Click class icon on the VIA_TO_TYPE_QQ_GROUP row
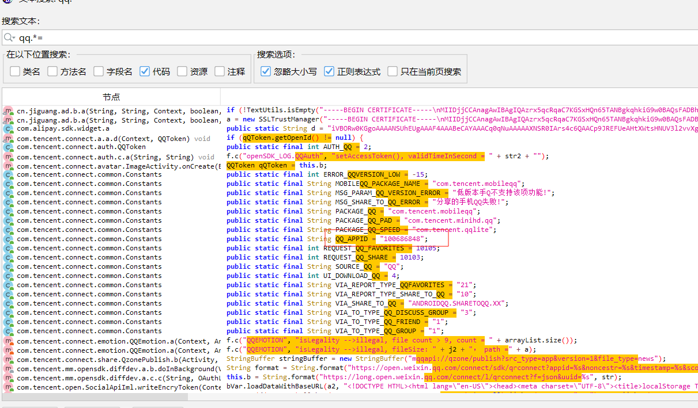Screen dimensions: 698x408 click(x=9, y=331)
